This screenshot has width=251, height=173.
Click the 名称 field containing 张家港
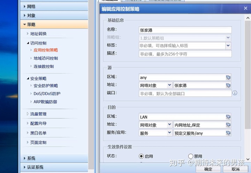coord(185,30)
